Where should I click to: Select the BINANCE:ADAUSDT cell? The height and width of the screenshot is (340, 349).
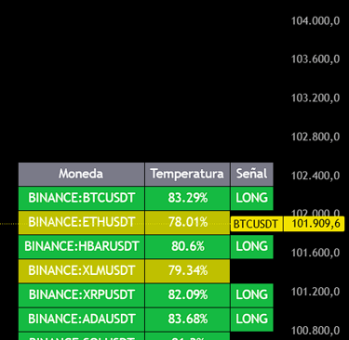(x=81, y=319)
